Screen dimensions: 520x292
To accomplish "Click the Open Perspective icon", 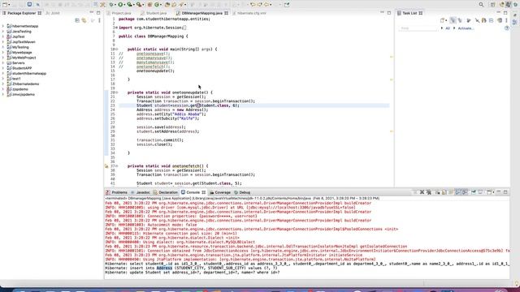I will pyautogui.click(x=492, y=5).
